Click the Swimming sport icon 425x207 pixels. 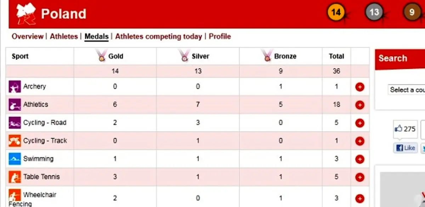click(15, 159)
